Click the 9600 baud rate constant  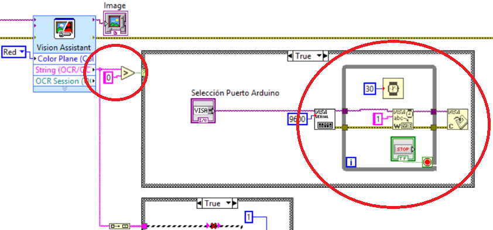(297, 119)
